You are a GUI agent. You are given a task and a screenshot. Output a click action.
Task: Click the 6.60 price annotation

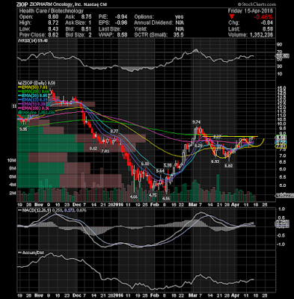pyautogui.click(x=228, y=166)
